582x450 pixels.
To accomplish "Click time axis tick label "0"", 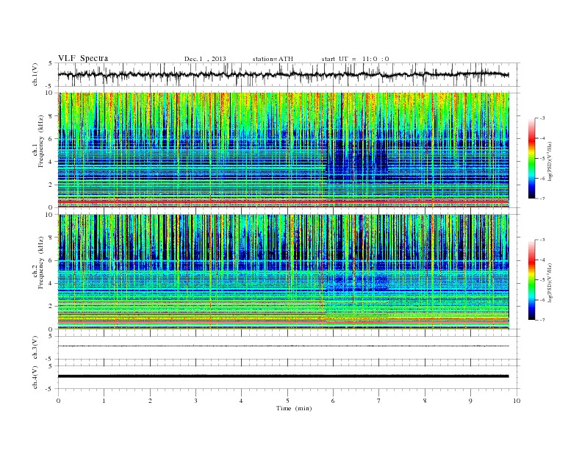I will coord(58,401).
